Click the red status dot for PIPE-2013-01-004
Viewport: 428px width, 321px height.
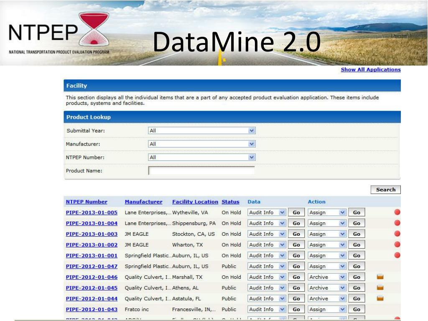(x=397, y=223)
